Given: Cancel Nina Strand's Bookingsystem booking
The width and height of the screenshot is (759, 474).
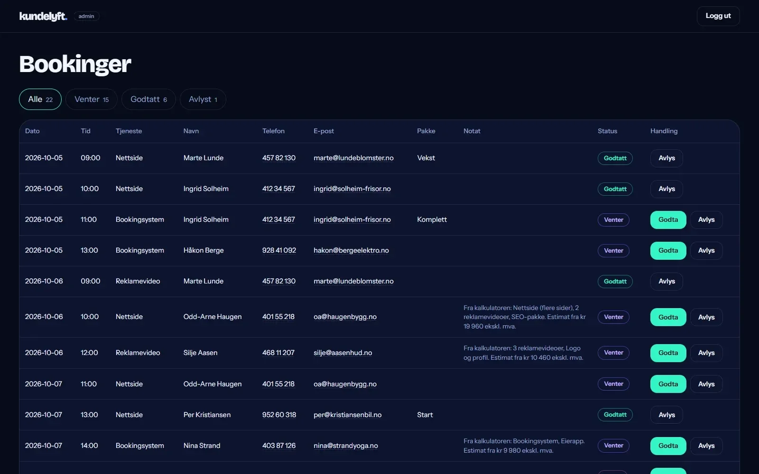Looking at the screenshot, I should 706,446.
